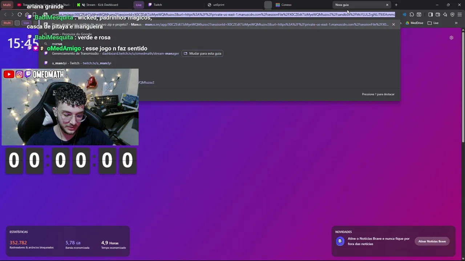This screenshot has width=465, height=261.
Task: Open the Live bookmarks folder
Action: (433, 23)
